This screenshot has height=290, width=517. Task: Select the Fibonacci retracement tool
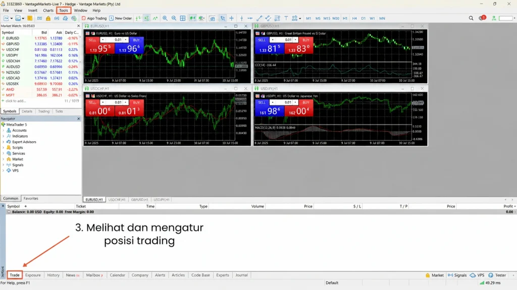click(x=277, y=19)
